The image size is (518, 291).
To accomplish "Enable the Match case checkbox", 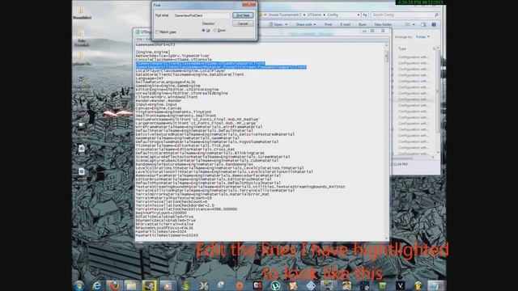I will [x=158, y=32].
